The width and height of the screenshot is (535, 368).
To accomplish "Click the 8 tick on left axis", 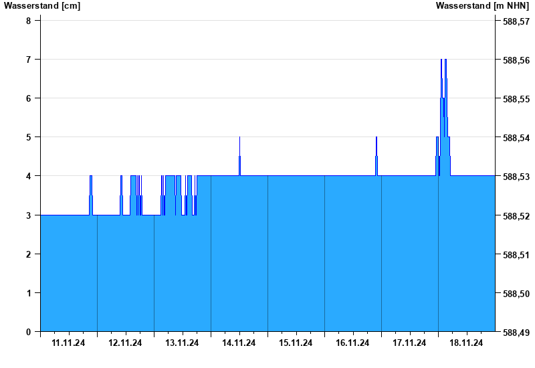I will coord(28,21).
